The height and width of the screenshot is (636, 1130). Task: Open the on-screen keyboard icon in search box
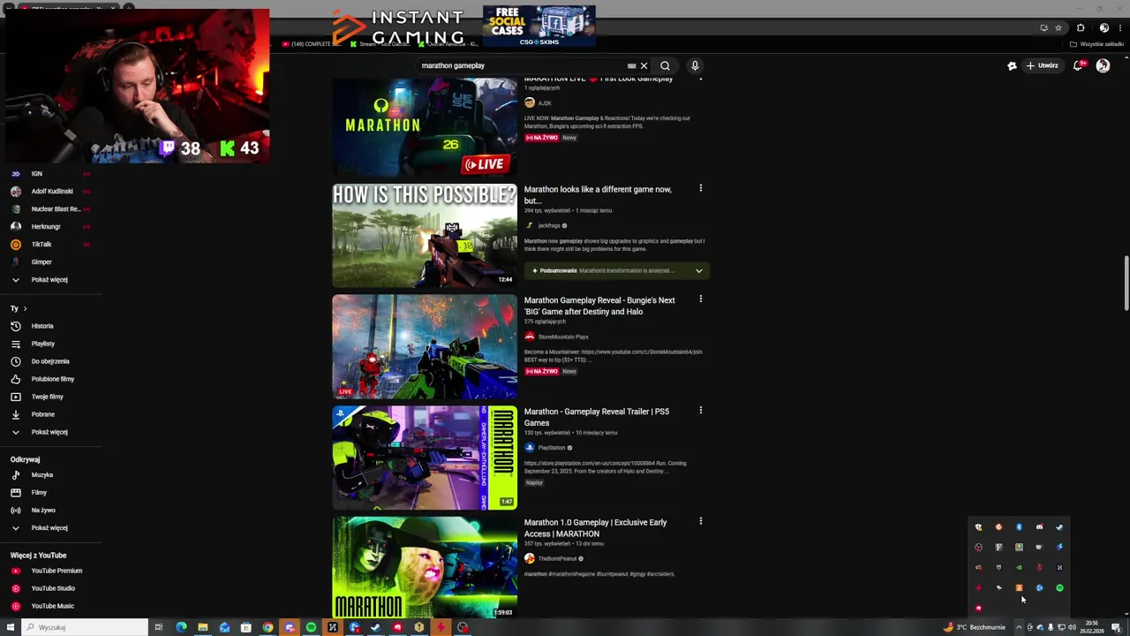tap(631, 65)
